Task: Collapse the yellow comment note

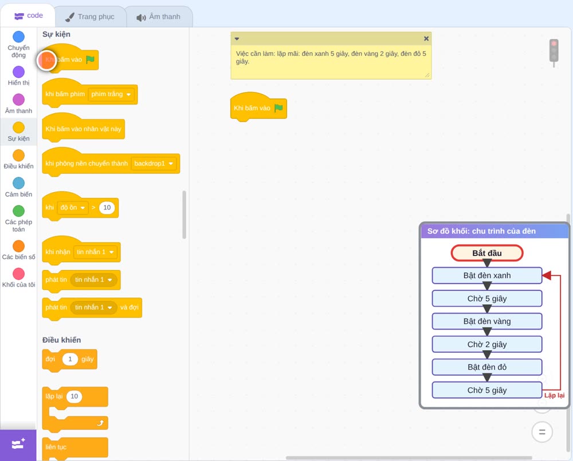Action: tap(237, 39)
